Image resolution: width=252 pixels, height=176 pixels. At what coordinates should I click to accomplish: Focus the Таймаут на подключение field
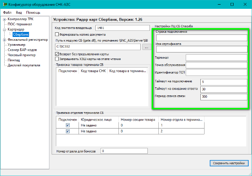coord(224,81)
